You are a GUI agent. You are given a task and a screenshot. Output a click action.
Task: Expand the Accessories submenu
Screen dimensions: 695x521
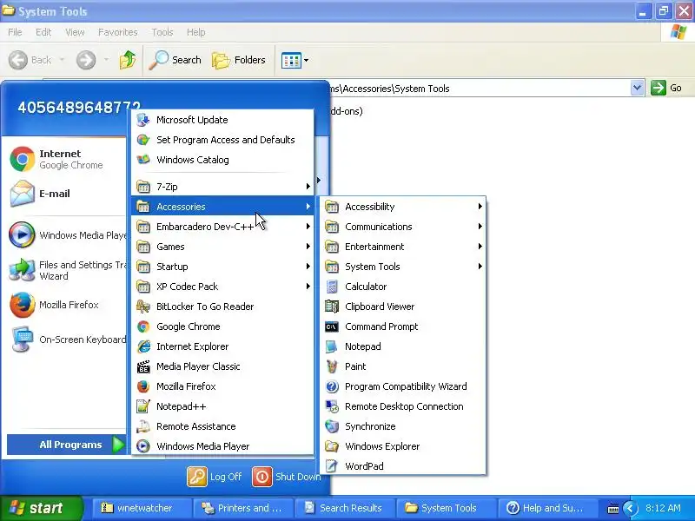(x=222, y=207)
